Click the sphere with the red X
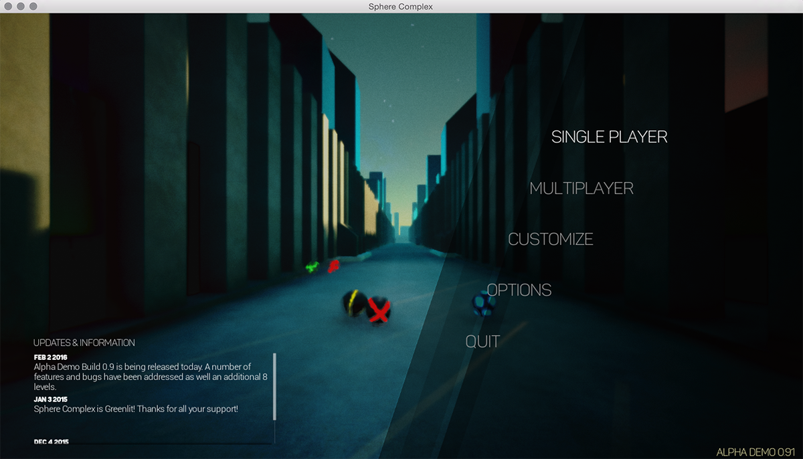Image resolution: width=803 pixels, height=459 pixels. point(379,310)
